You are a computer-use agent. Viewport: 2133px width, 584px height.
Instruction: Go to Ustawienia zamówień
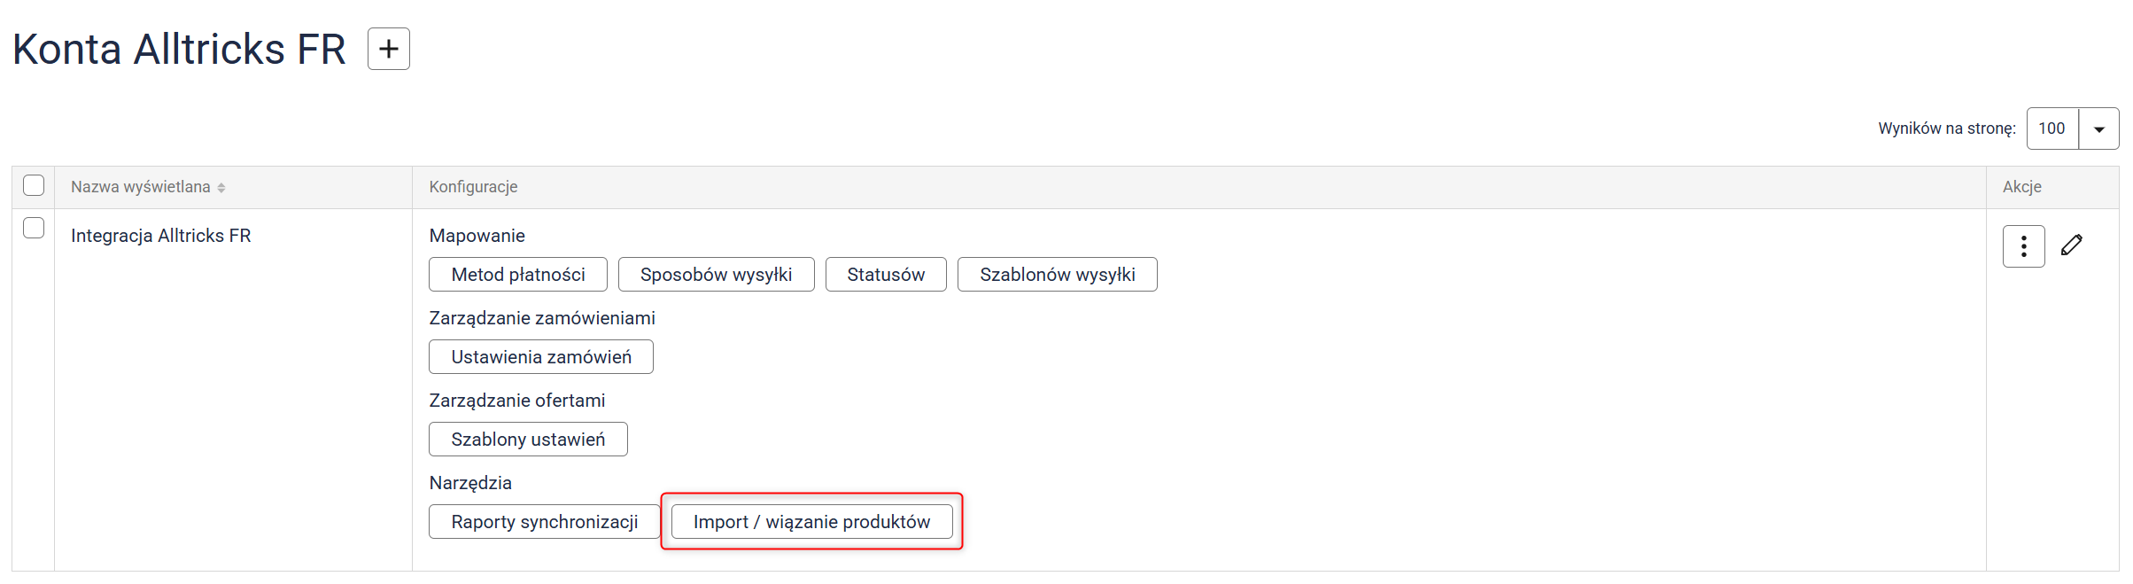click(540, 357)
